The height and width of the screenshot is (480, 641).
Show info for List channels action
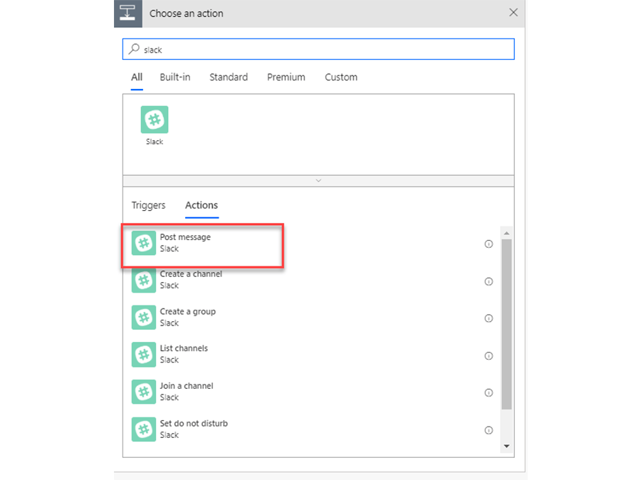coord(489,355)
